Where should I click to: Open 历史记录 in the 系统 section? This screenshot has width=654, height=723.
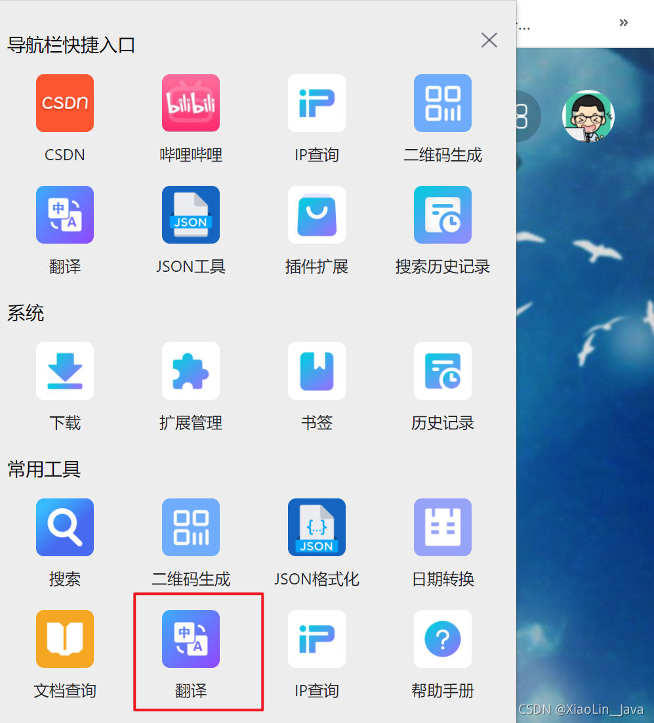pos(443,371)
